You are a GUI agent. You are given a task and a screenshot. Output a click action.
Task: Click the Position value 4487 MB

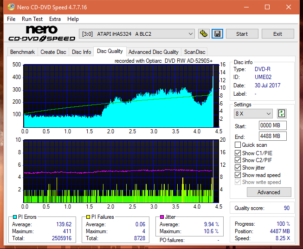point(280,231)
